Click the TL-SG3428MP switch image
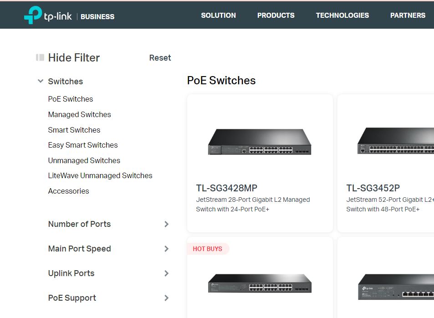Screen dimensions: 434x318 coord(260,142)
